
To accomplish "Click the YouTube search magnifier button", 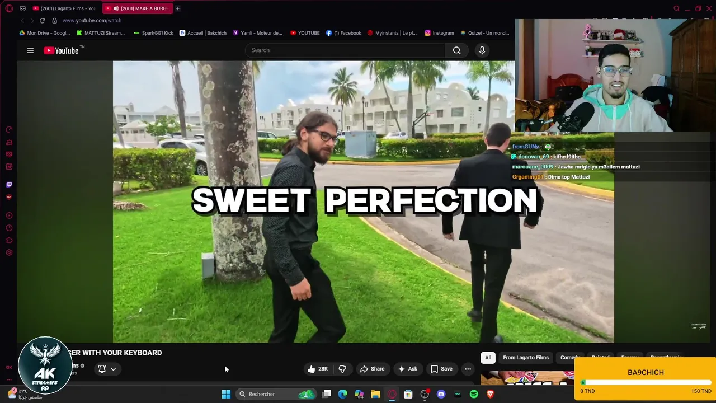I will click(x=456, y=50).
